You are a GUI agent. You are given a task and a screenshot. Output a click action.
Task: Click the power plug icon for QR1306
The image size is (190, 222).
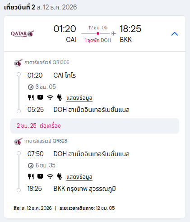click(x=60, y=97)
